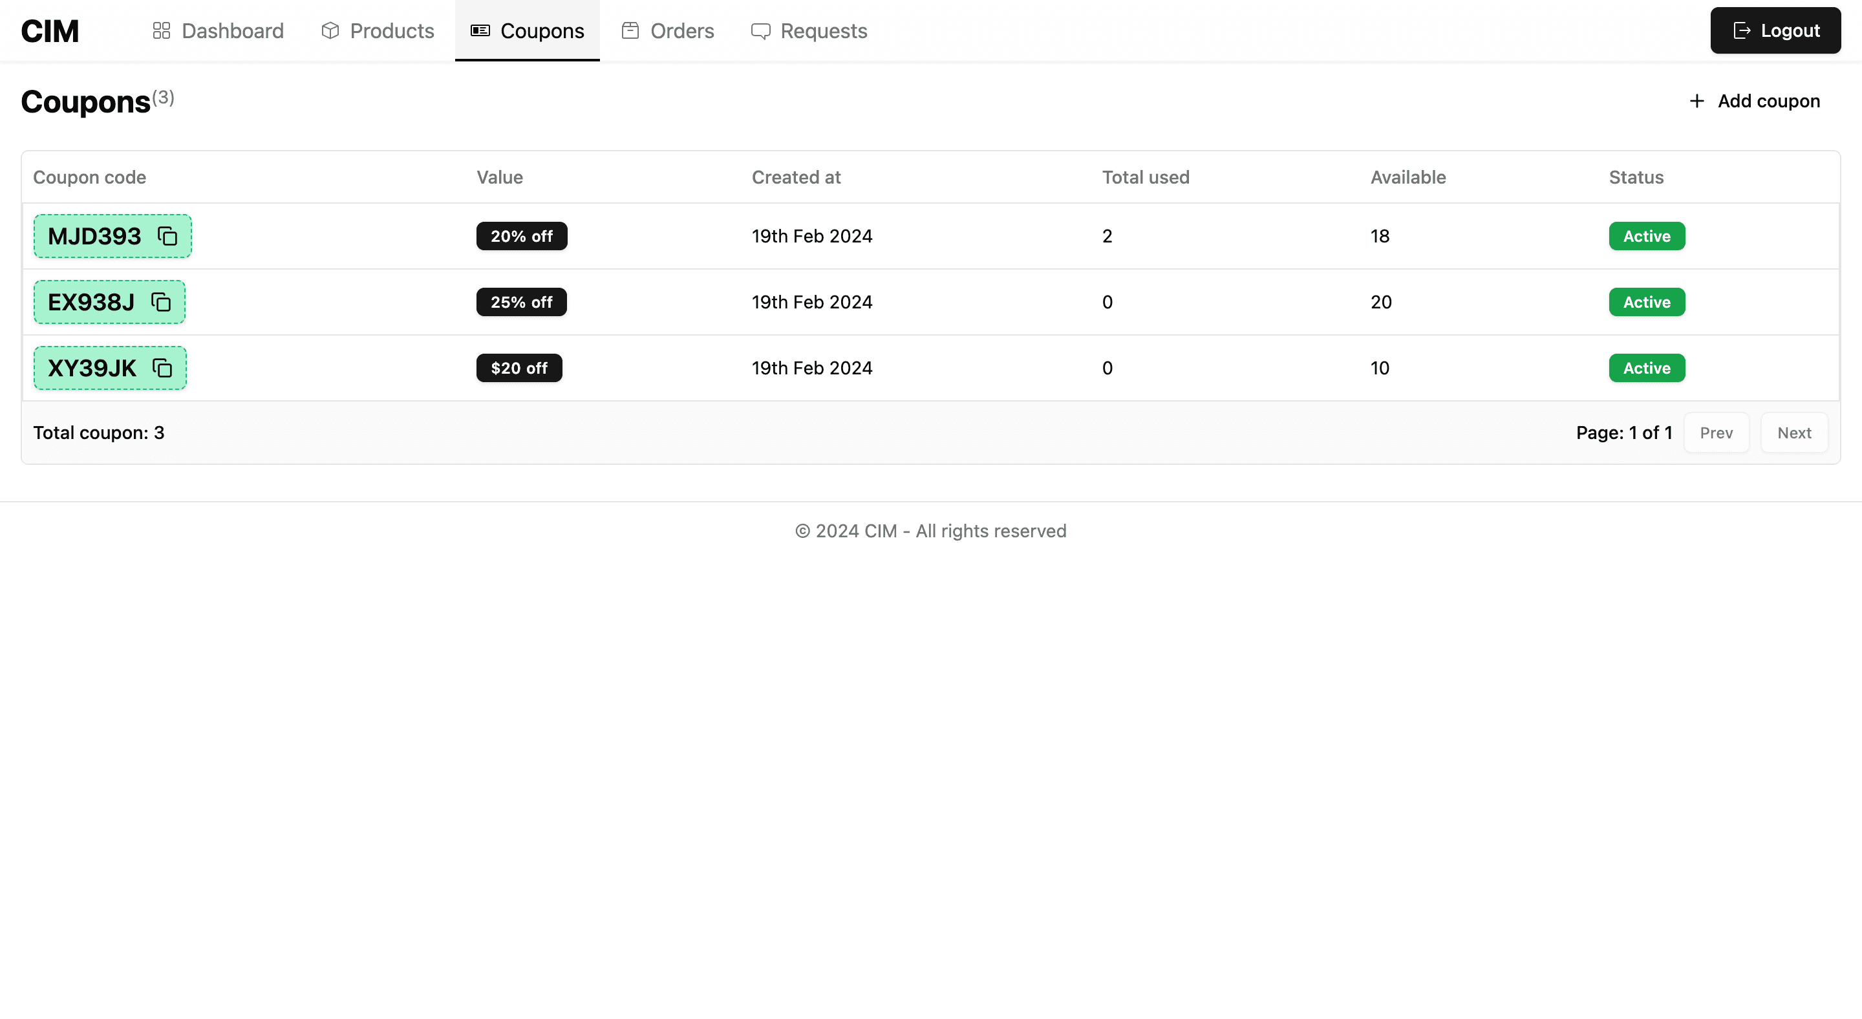Click the Next pagination button
The height and width of the screenshot is (1019, 1862).
(1794, 433)
